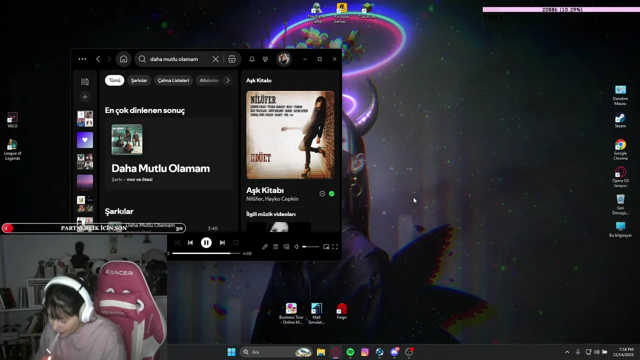Open the lyrics microphone icon
The image size is (640, 360).
(x=265, y=246)
